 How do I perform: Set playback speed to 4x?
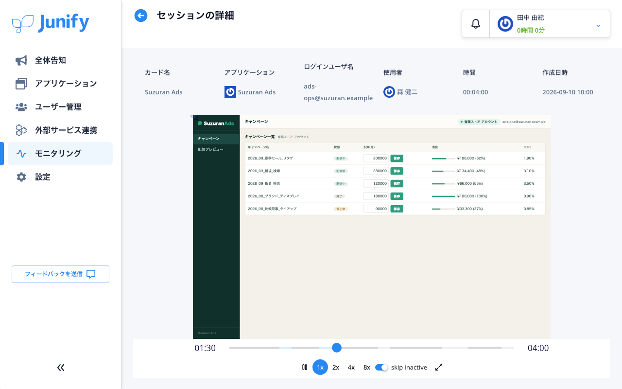tap(351, 367)
